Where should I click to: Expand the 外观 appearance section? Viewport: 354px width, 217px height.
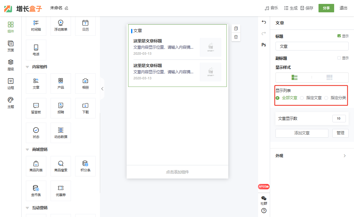click(x=345, y=156)
